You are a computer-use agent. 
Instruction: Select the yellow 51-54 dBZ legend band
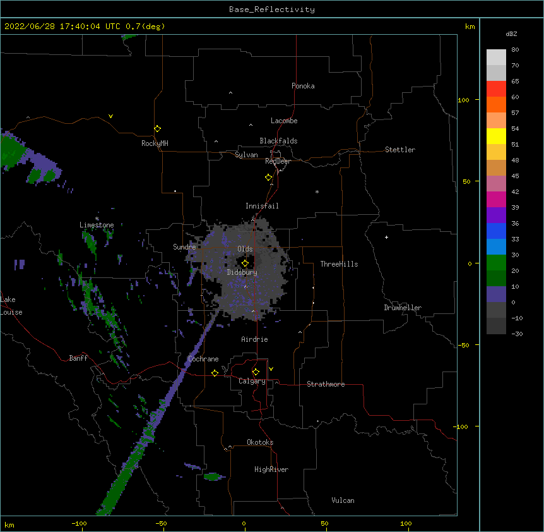(x=496, y=136)
